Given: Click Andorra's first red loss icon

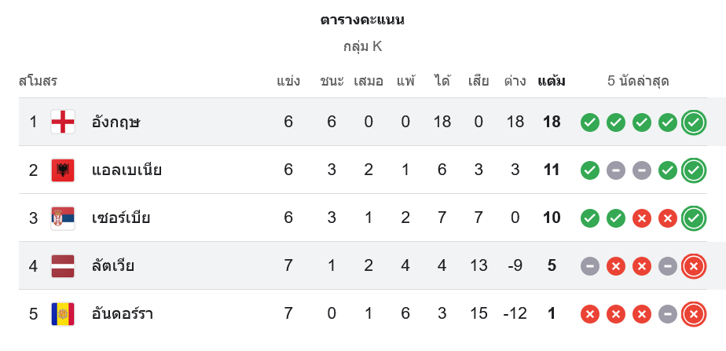Looking at the screenshot, I should [x=590, y=315].
